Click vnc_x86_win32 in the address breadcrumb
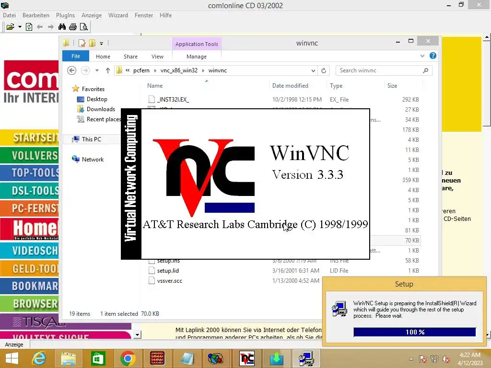The image size is (491, 368). [x=179, y=70]
